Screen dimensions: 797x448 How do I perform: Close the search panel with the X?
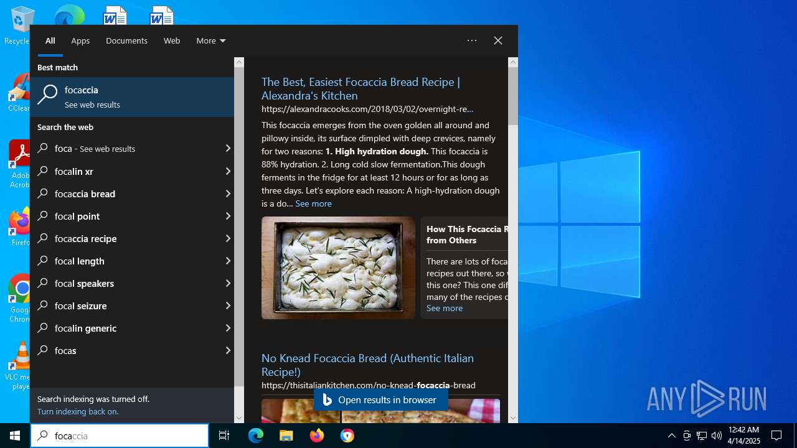pos(498,40)
